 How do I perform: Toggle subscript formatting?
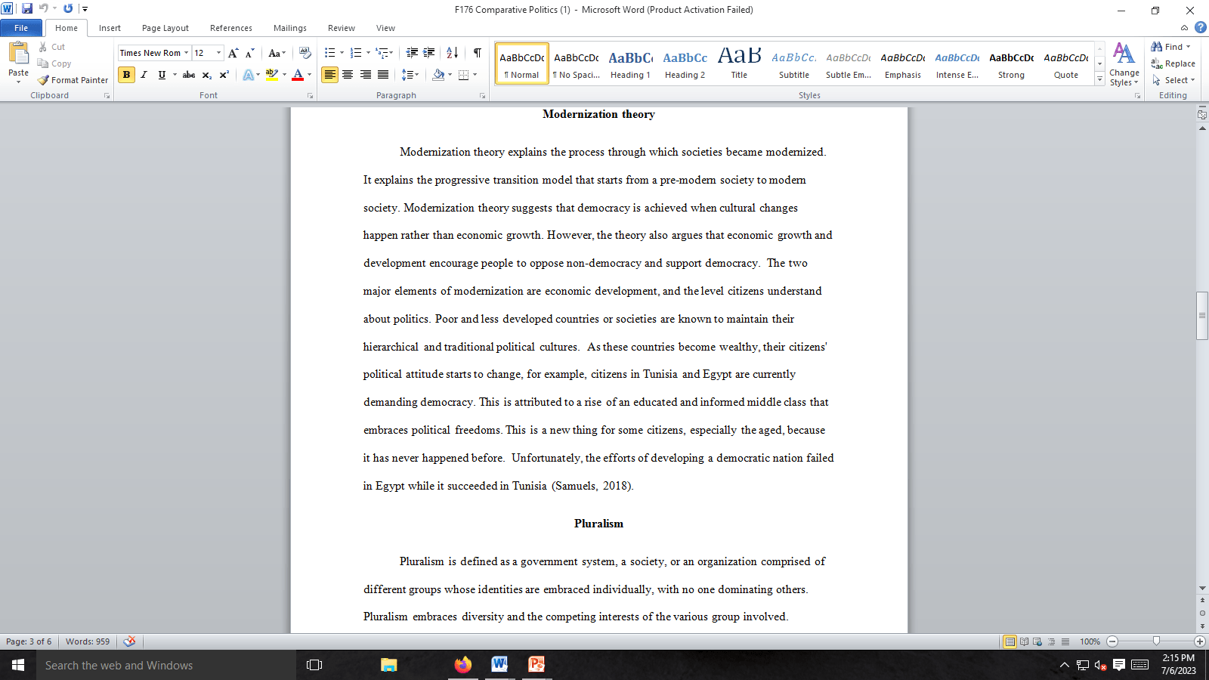[206, 75]
